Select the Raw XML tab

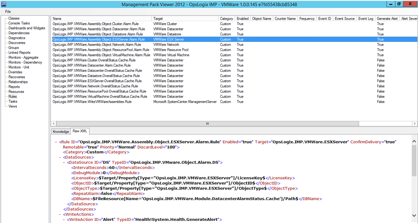(x=80, y=132)
